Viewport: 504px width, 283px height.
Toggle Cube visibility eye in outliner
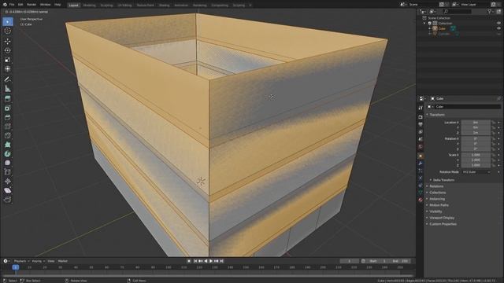[x=498, y=28]
